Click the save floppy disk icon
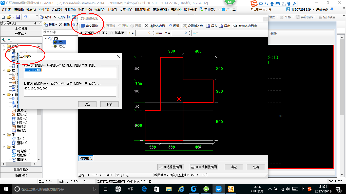The image size is (346, 194). click(x=18, y=17)
